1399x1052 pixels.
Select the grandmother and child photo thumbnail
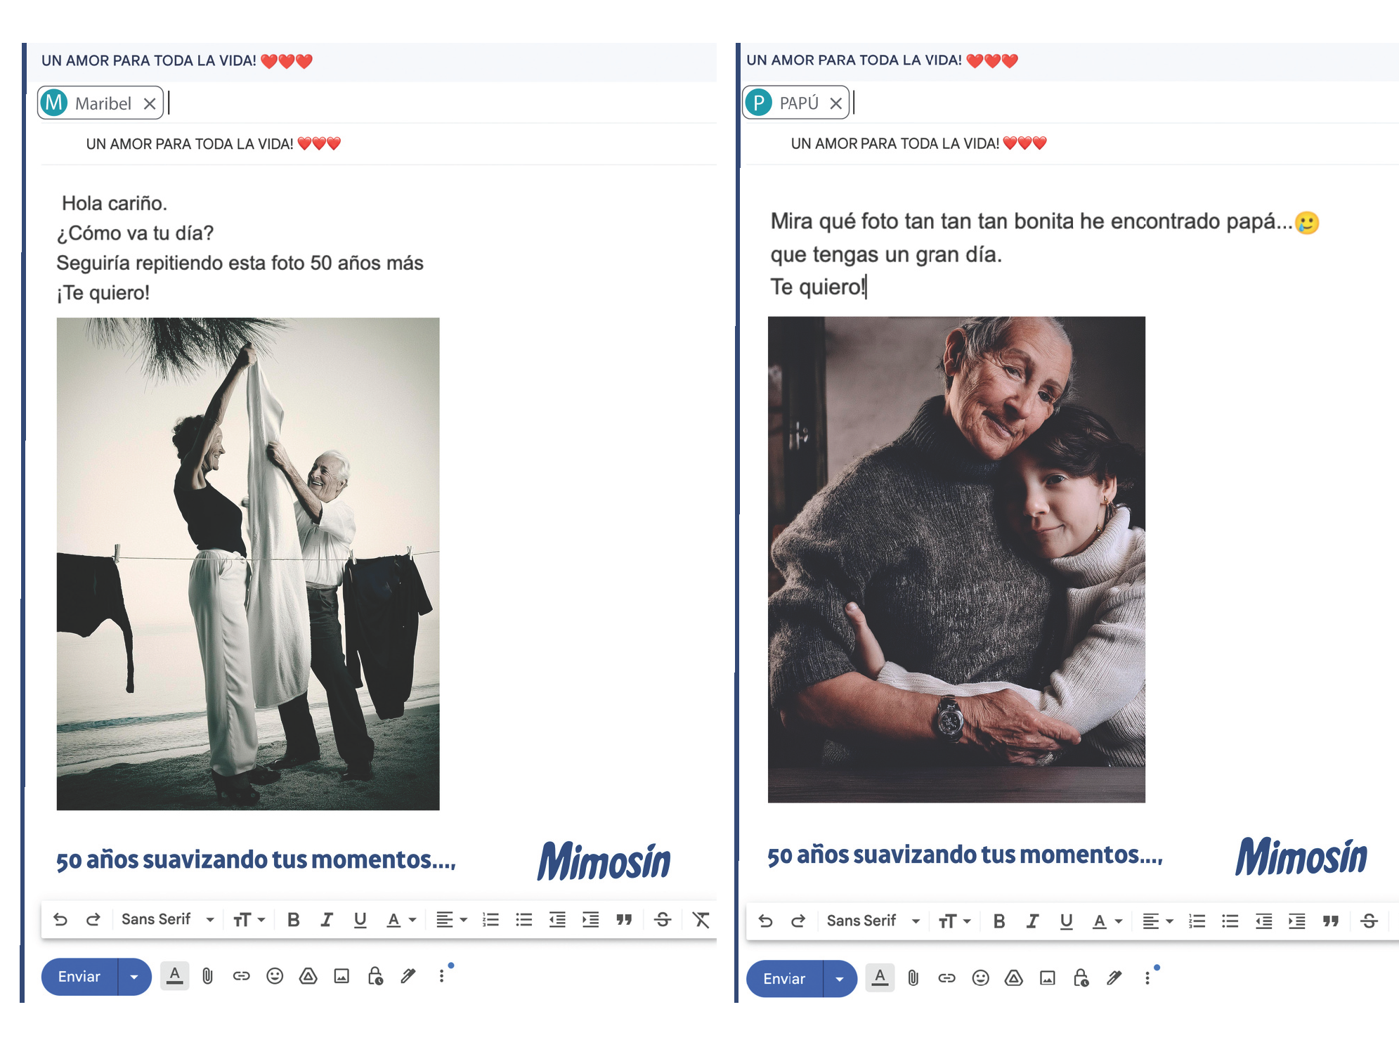point(956,559)
